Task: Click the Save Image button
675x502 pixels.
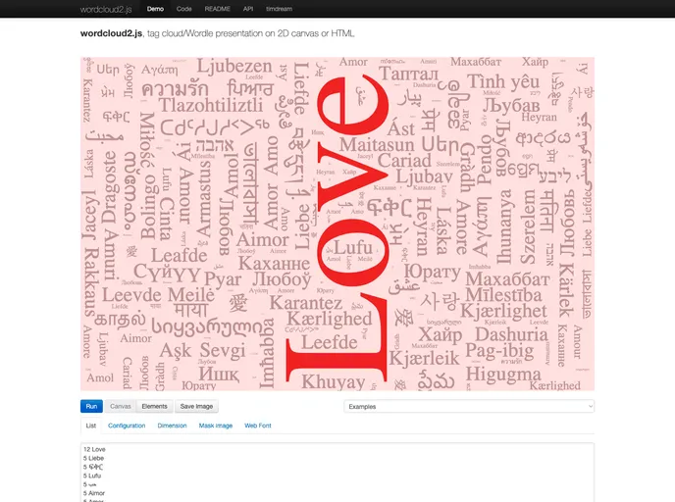Action: tap(196, 406)
